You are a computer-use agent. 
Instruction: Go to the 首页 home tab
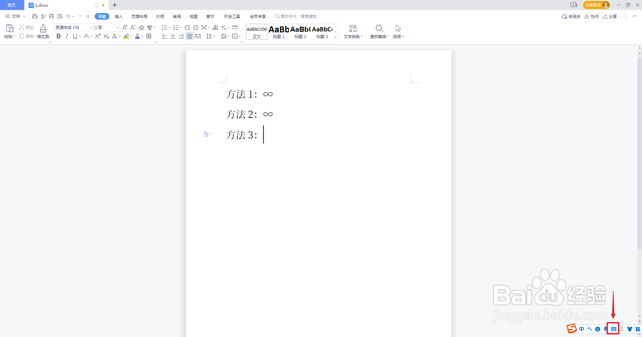(12, 5)
